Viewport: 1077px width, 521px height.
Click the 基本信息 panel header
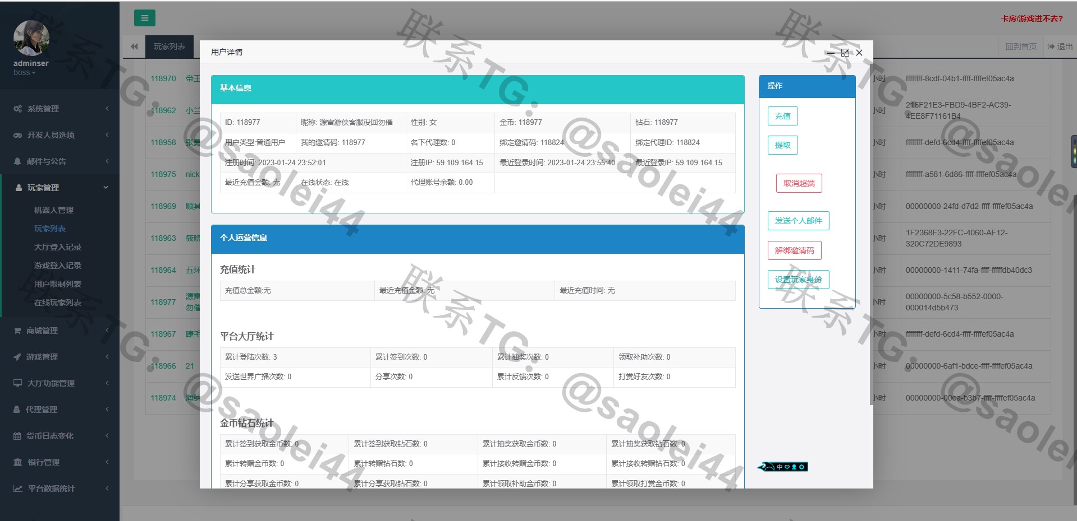[x=478, y=89]
